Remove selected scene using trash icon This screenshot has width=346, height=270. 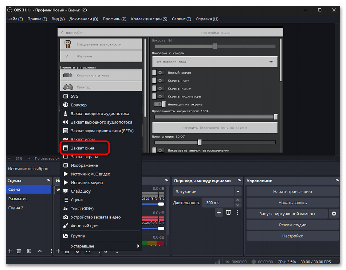19,251
